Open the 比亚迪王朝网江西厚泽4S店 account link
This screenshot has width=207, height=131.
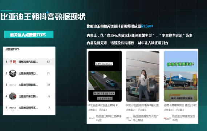[x=109, y=118]
